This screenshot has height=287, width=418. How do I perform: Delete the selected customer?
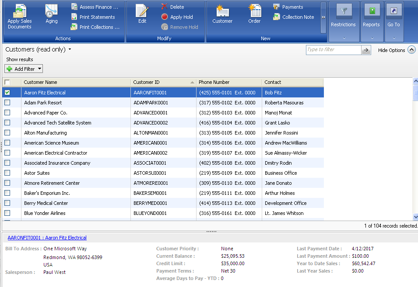point(173,7)
